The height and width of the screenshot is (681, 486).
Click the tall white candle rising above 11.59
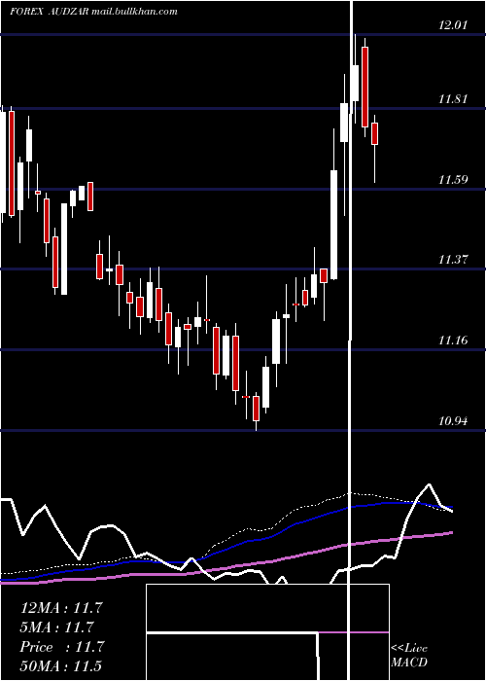click(333, 225)
